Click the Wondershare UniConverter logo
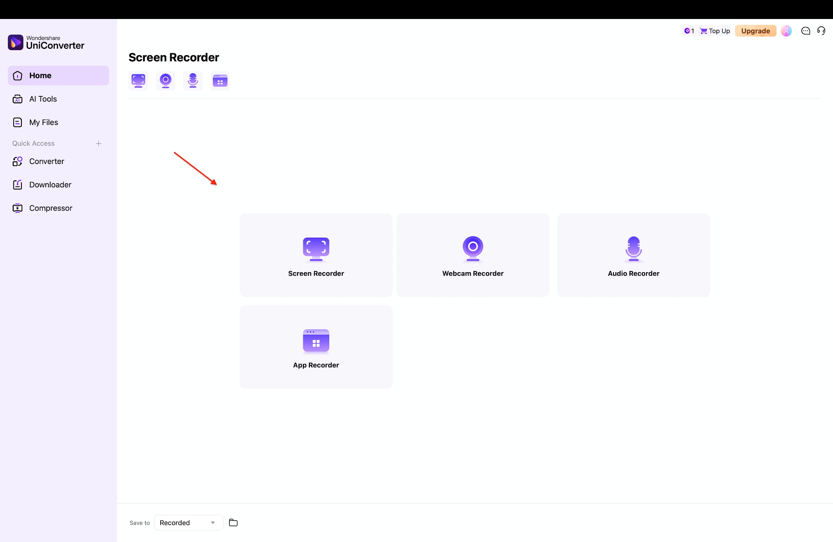Screen dimensions: 833x542 [46, 42]
